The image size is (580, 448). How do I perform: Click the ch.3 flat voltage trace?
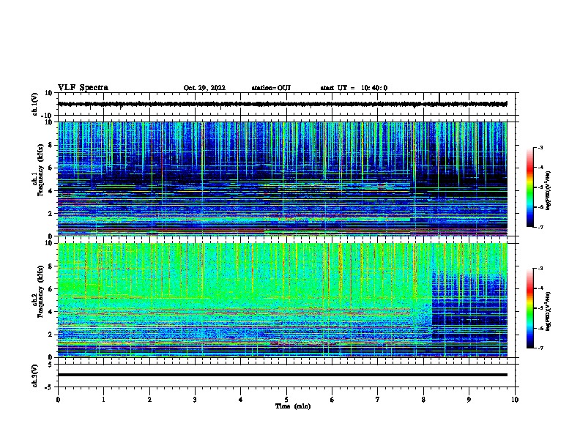(x=283, y=375)
